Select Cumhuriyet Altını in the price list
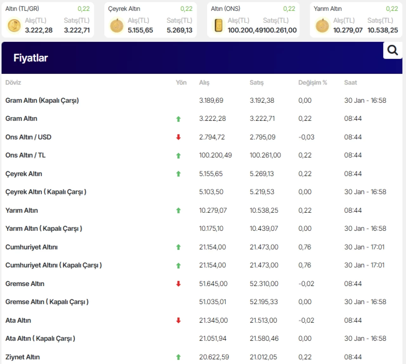 (x=31, y=247)
